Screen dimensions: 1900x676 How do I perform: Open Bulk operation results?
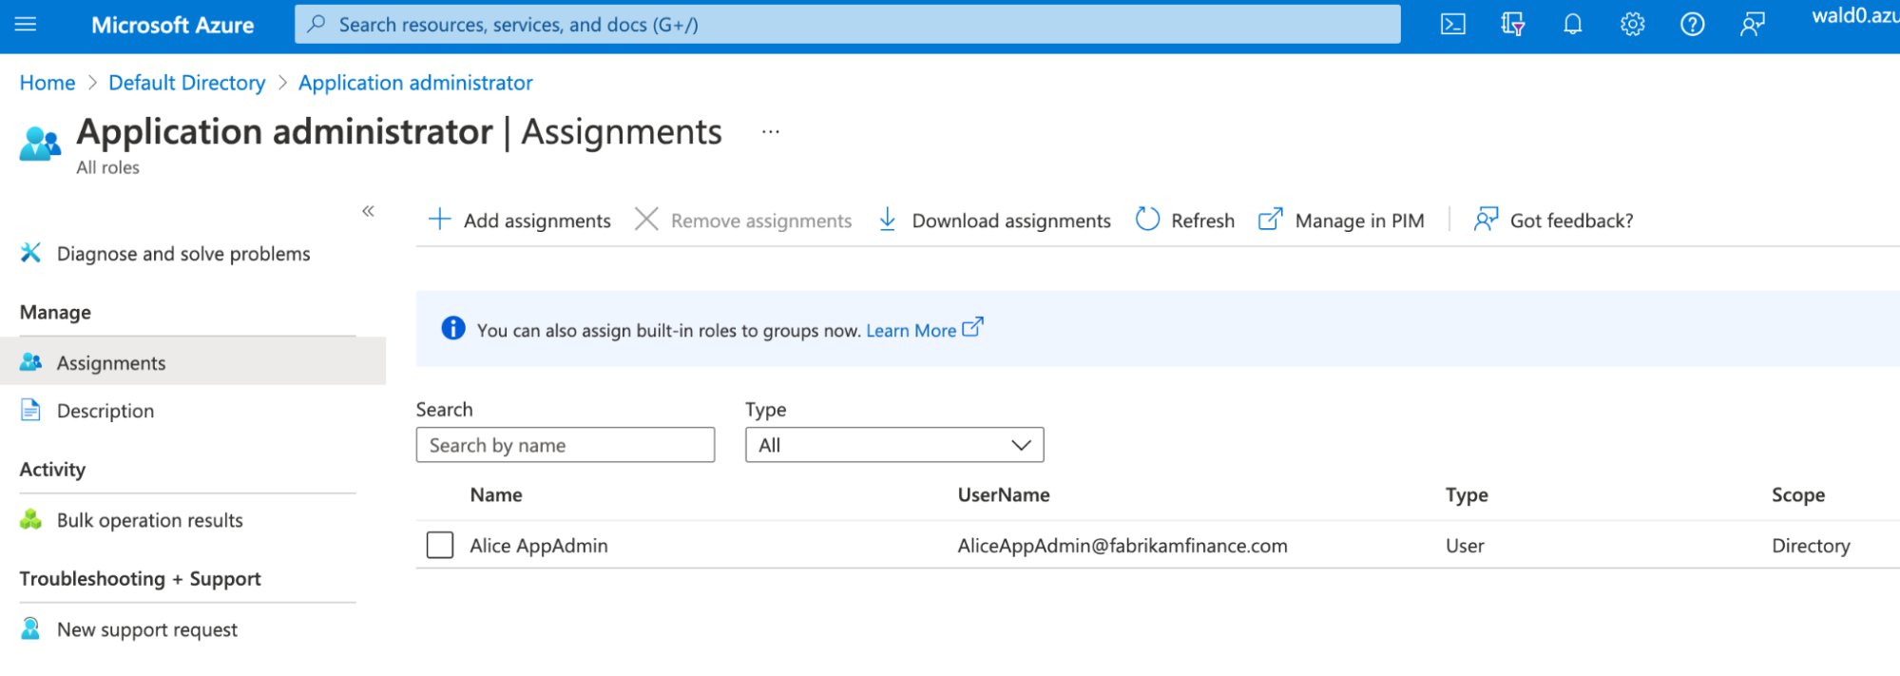pyautogui.click(x=149, y=520)
